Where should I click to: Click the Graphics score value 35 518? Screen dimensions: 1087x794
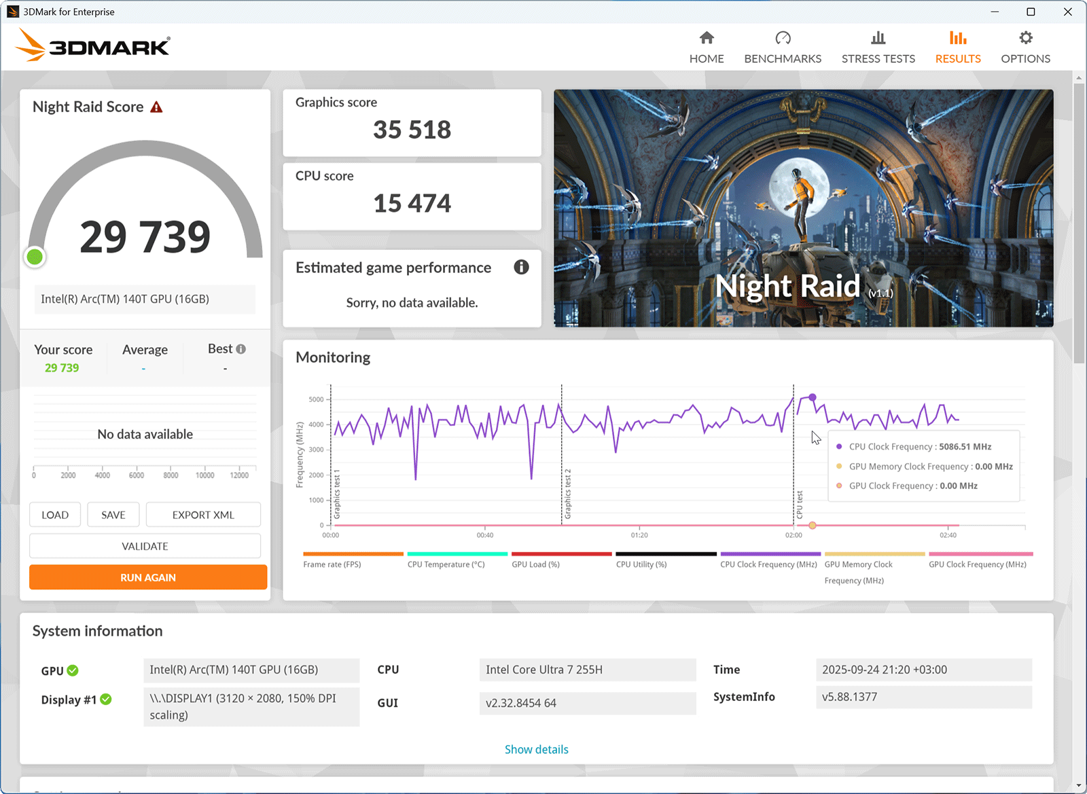coord(412,130)
